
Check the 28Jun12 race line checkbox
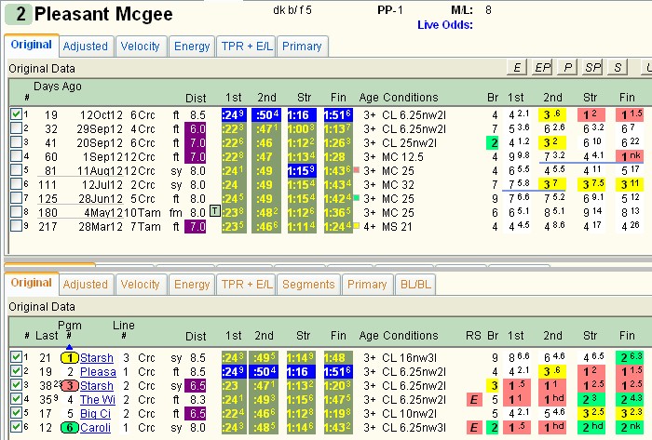click(x=16, y=198)
